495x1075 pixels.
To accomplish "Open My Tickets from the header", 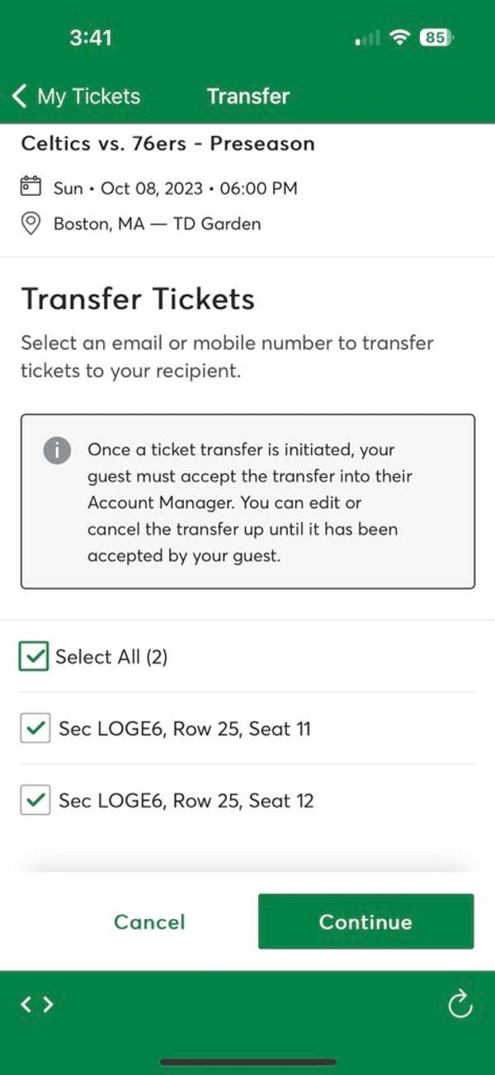I will tap(88, 96).
